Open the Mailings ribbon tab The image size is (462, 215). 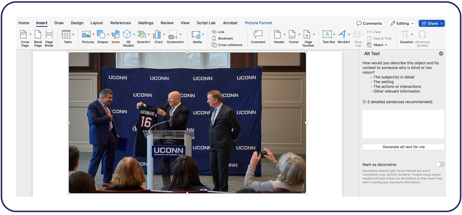[x=146, y=23]
